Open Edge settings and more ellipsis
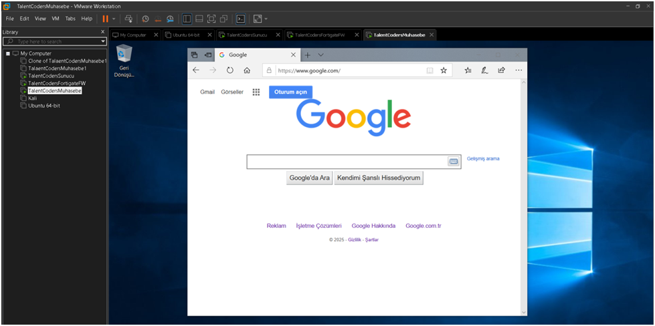The width and height of the screenshot is (655, 326). tap(519, 70)
